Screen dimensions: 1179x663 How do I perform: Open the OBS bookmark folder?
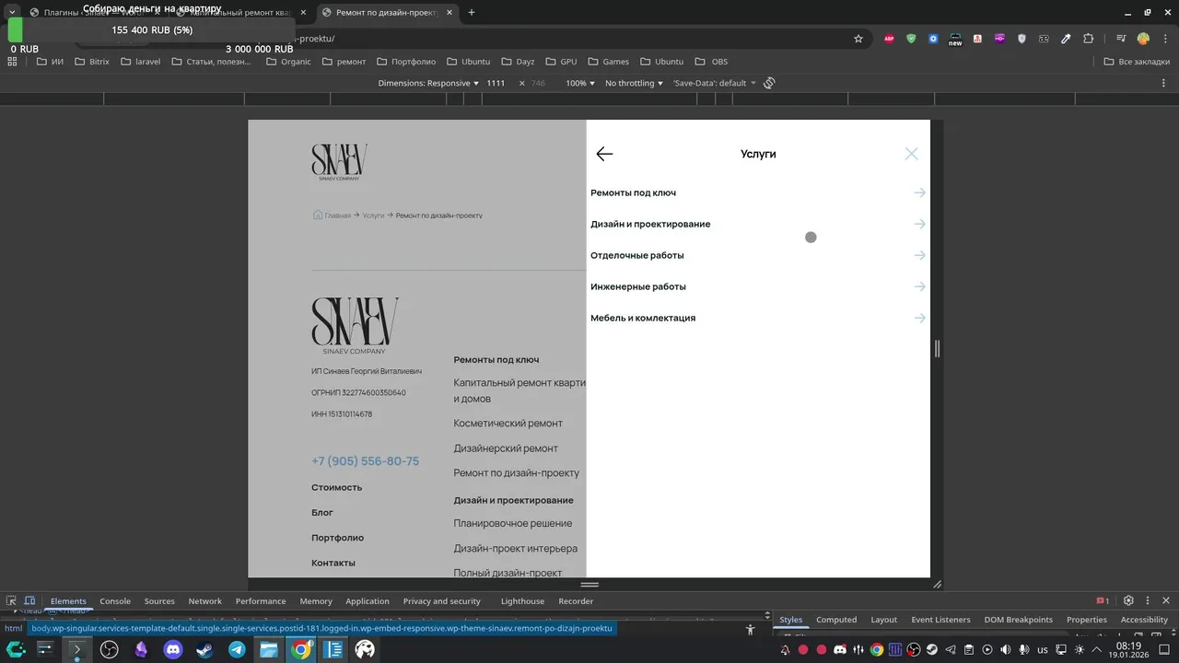coord(712,62)
